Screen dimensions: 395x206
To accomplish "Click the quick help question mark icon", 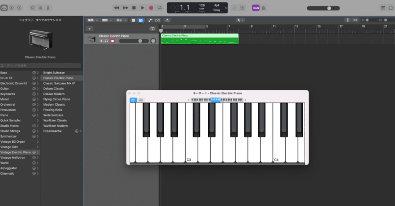I will click(x=19, y=8).
